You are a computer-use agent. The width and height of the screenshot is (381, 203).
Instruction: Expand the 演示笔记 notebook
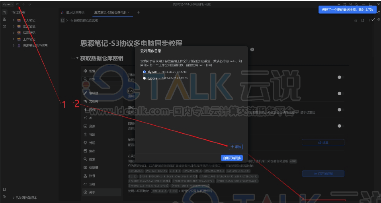pos(14,33)
